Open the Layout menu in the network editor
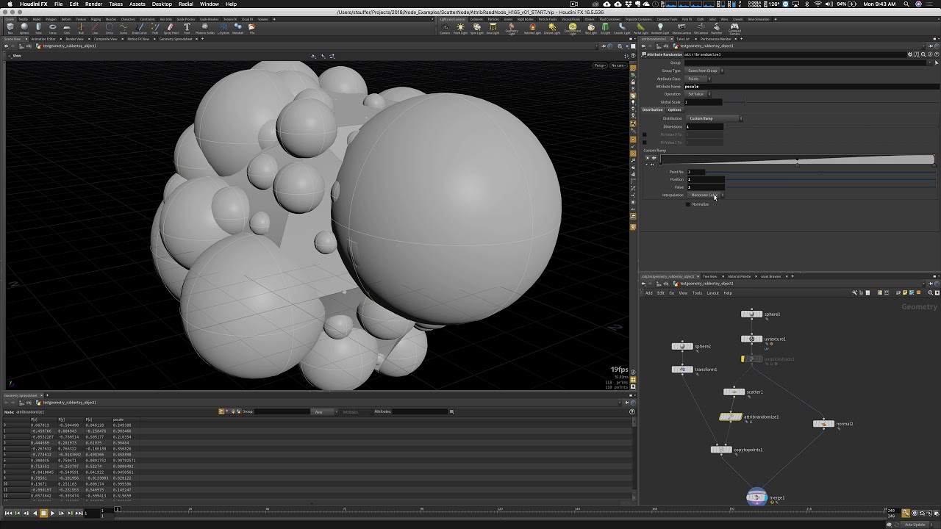The image size is (941, 529). 712,293
